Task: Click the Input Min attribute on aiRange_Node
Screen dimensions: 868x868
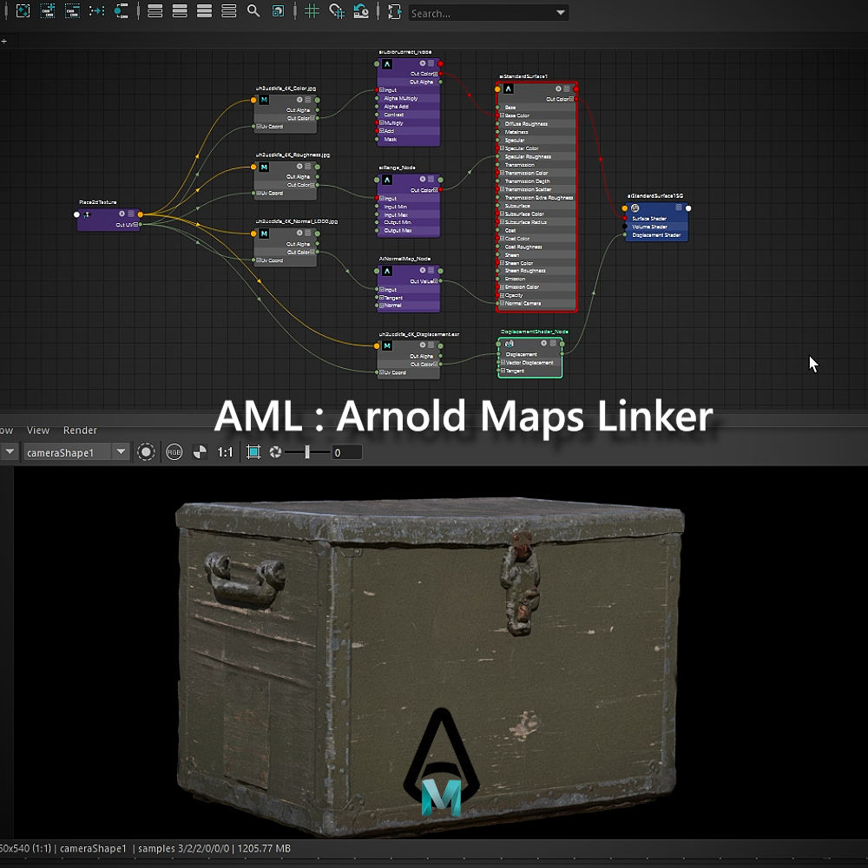Action: [396, 207]
